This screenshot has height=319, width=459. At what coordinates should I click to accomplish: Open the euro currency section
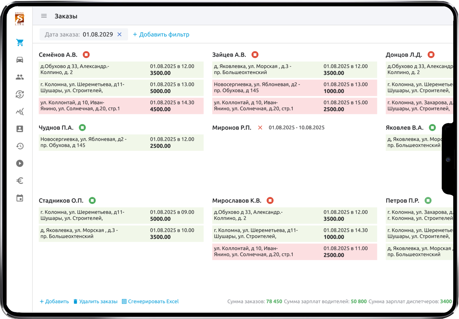[x=20, y=181]
